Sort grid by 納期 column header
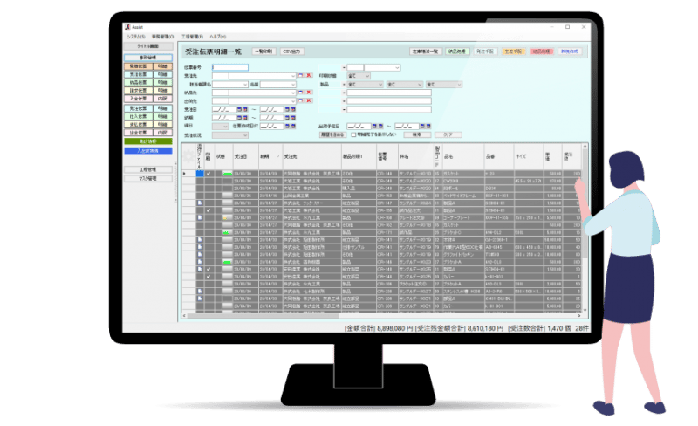698x426 pixels. click(x=270, y=156)
